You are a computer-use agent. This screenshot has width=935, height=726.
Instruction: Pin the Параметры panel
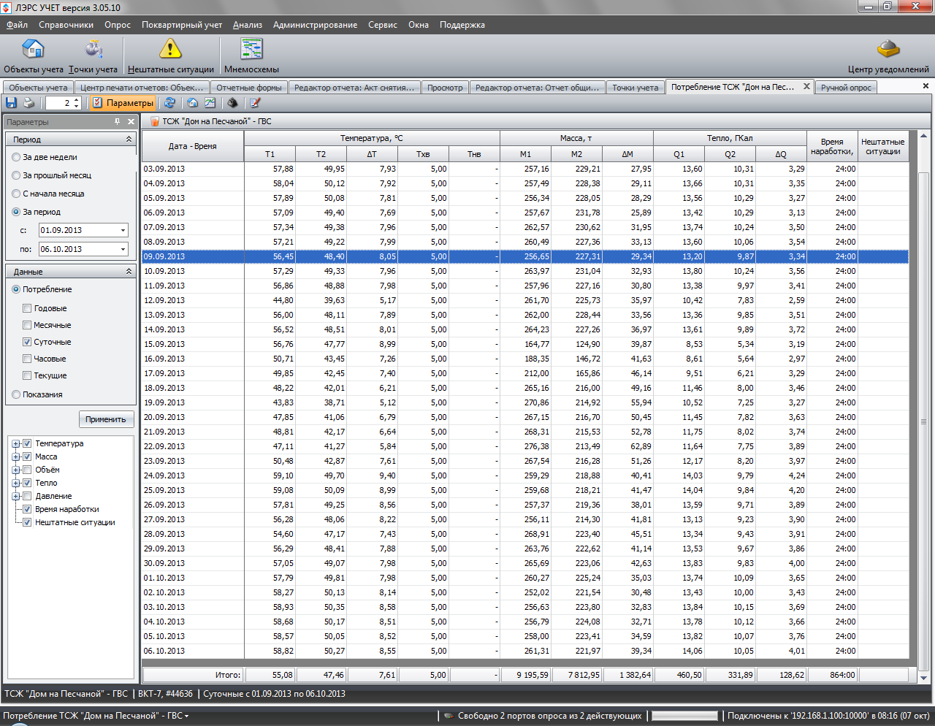118,122
